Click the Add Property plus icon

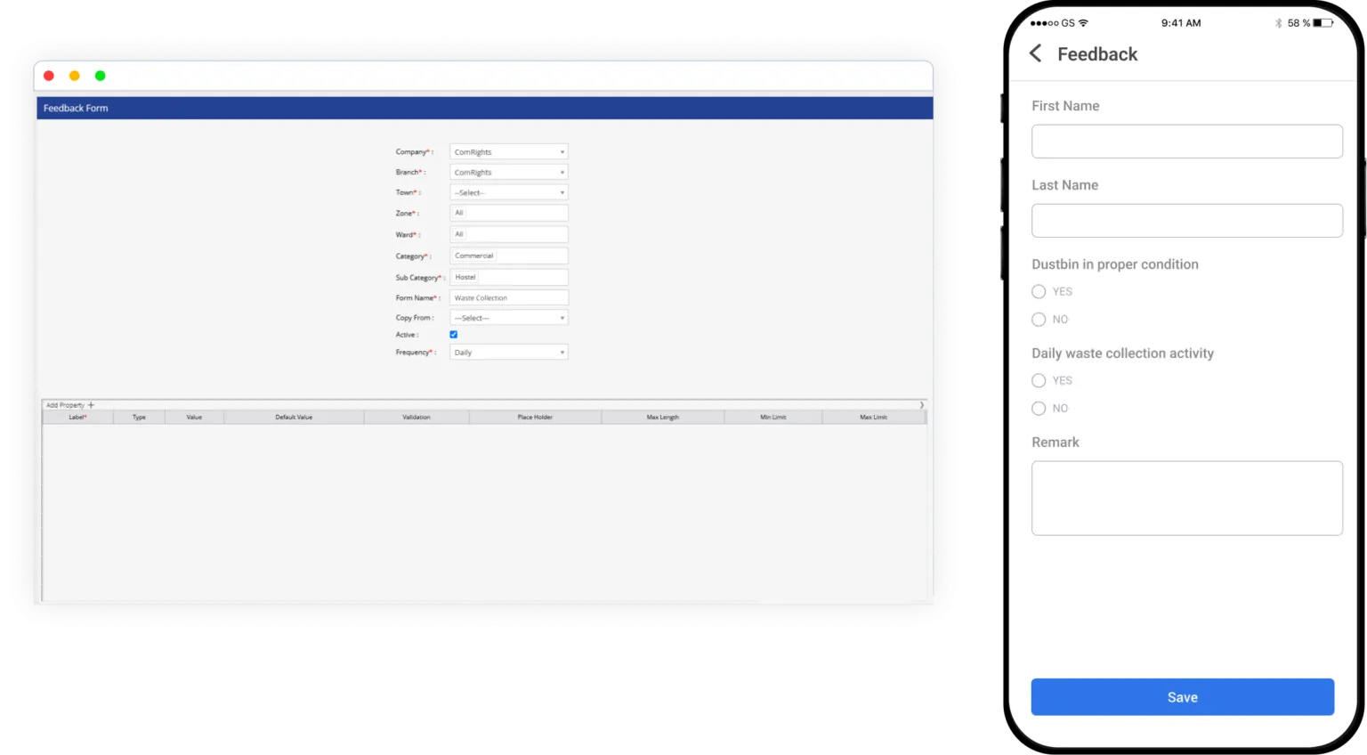point(91,405)
